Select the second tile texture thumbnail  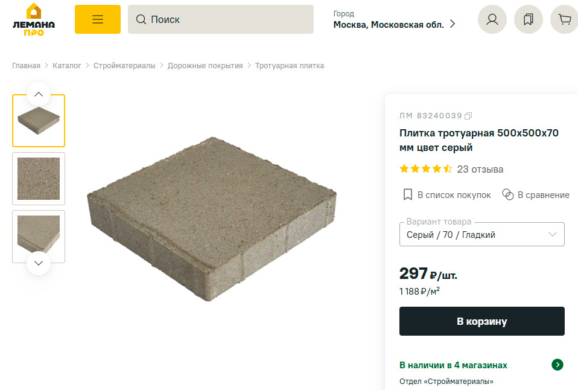(38, 179)
